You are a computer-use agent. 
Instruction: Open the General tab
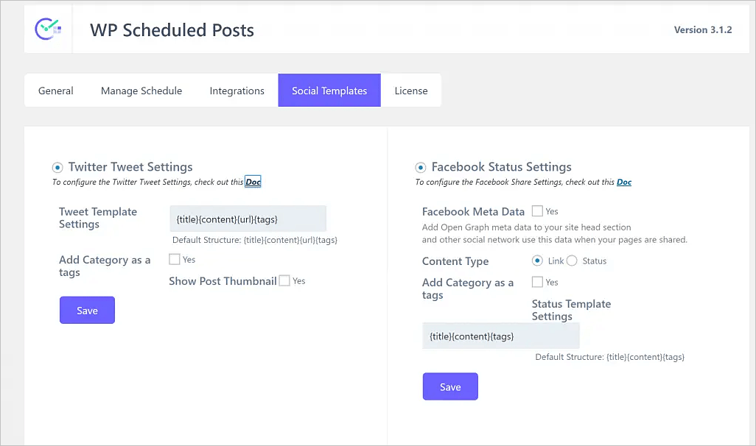(x=56, y=91)
